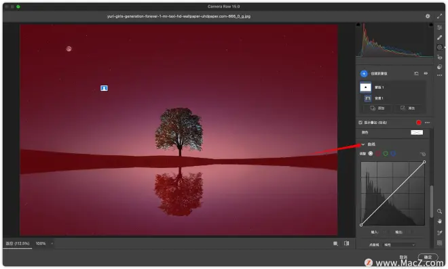Select the green curve channel

click(x=386, y=153)
